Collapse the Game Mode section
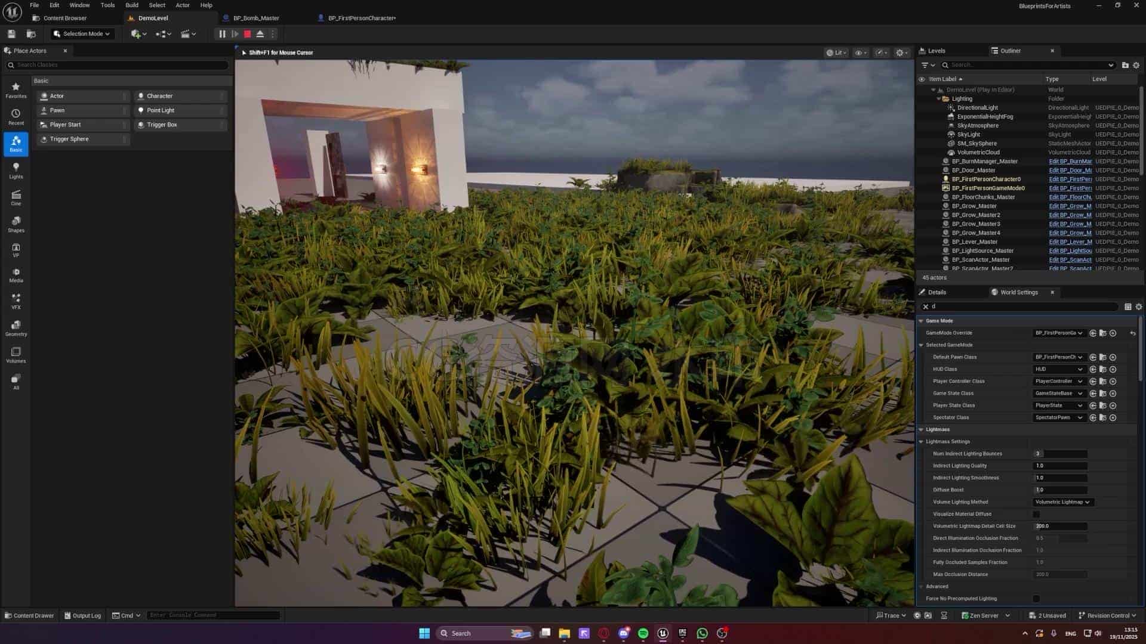 coord(921,321)
